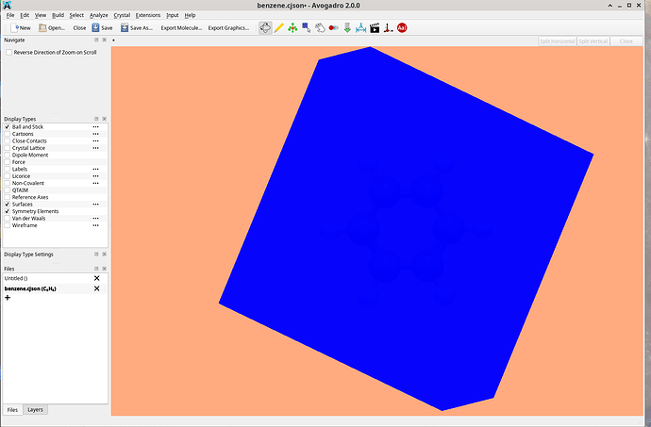Choose the Manipulate hand tool
Viewport: 651px width, 427px height.
320,27
